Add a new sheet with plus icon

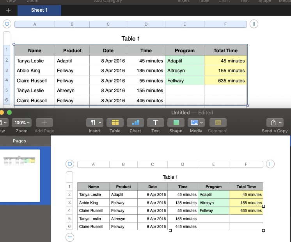pyautogui.click(x=9, y=10)
